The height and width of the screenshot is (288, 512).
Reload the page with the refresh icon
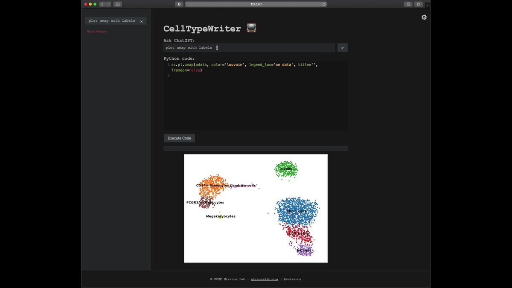click(324, 4)
